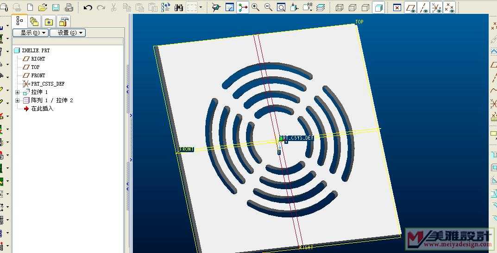Select the FRONT datum plane in tree
Image resolution: width=497 pixels, height=253 pixels.
click(38, 75)
